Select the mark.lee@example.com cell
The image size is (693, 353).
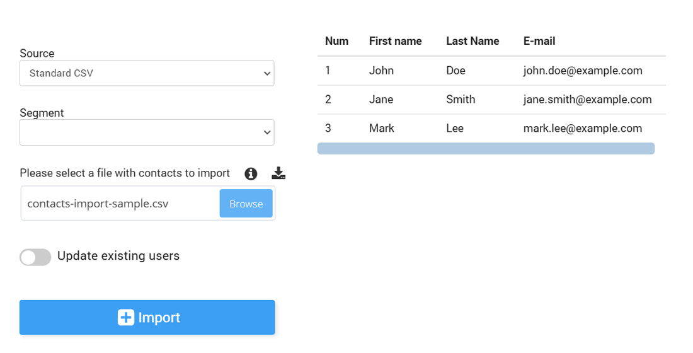583,129
